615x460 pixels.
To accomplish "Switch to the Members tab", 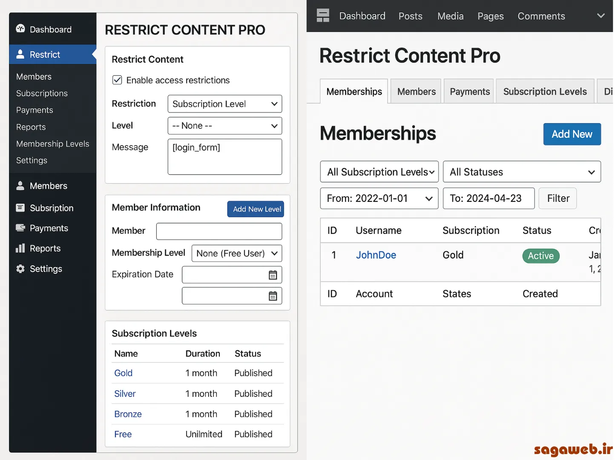I will point(416,91).
